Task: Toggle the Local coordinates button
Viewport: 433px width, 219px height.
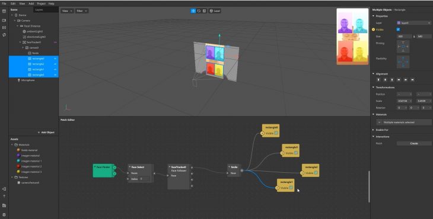Action: (215, 11)
